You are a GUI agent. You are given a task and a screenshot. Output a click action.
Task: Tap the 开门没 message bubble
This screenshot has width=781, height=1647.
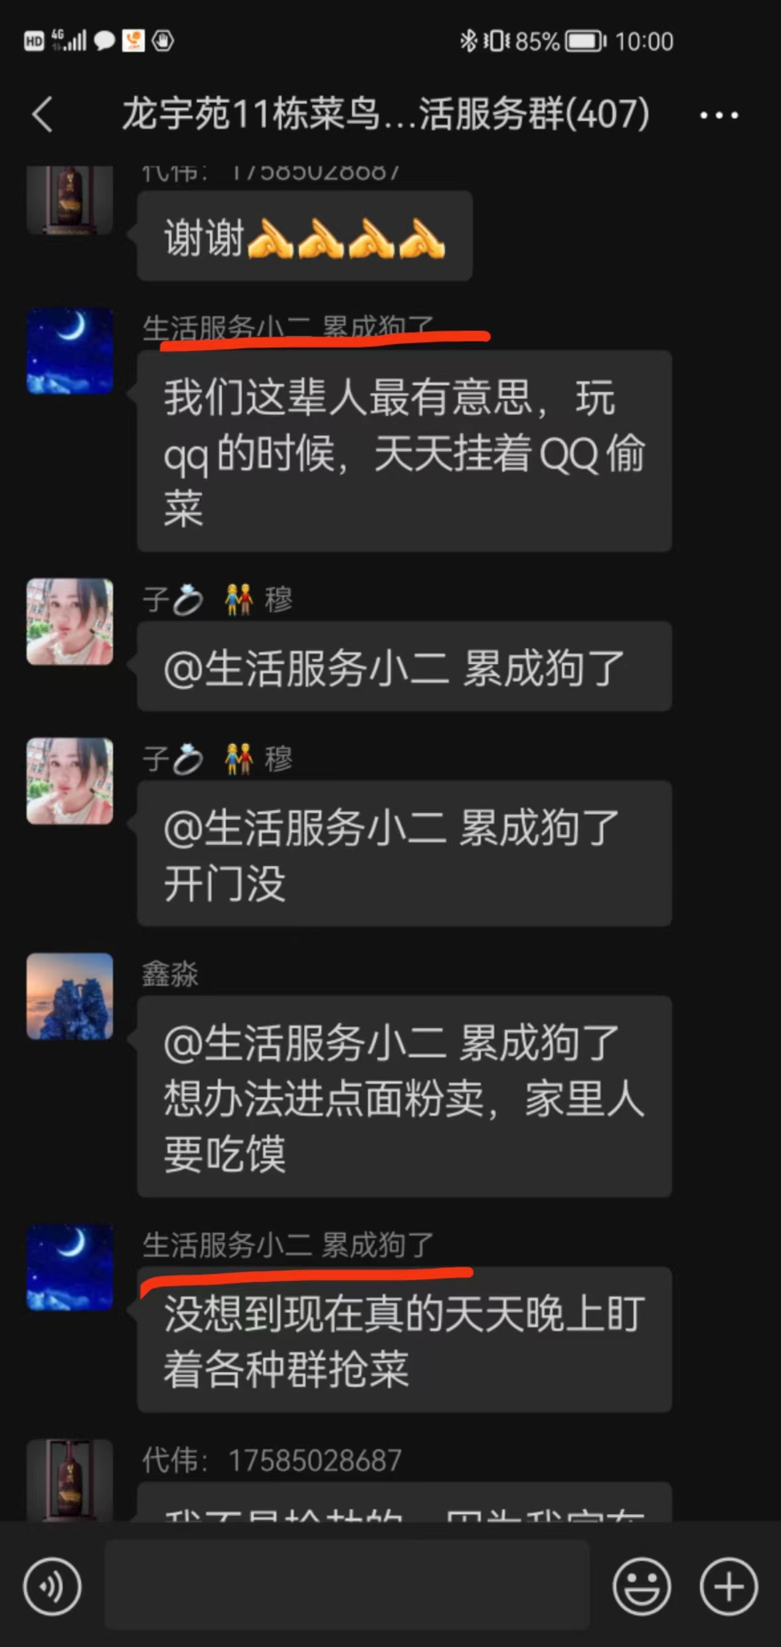404,853
